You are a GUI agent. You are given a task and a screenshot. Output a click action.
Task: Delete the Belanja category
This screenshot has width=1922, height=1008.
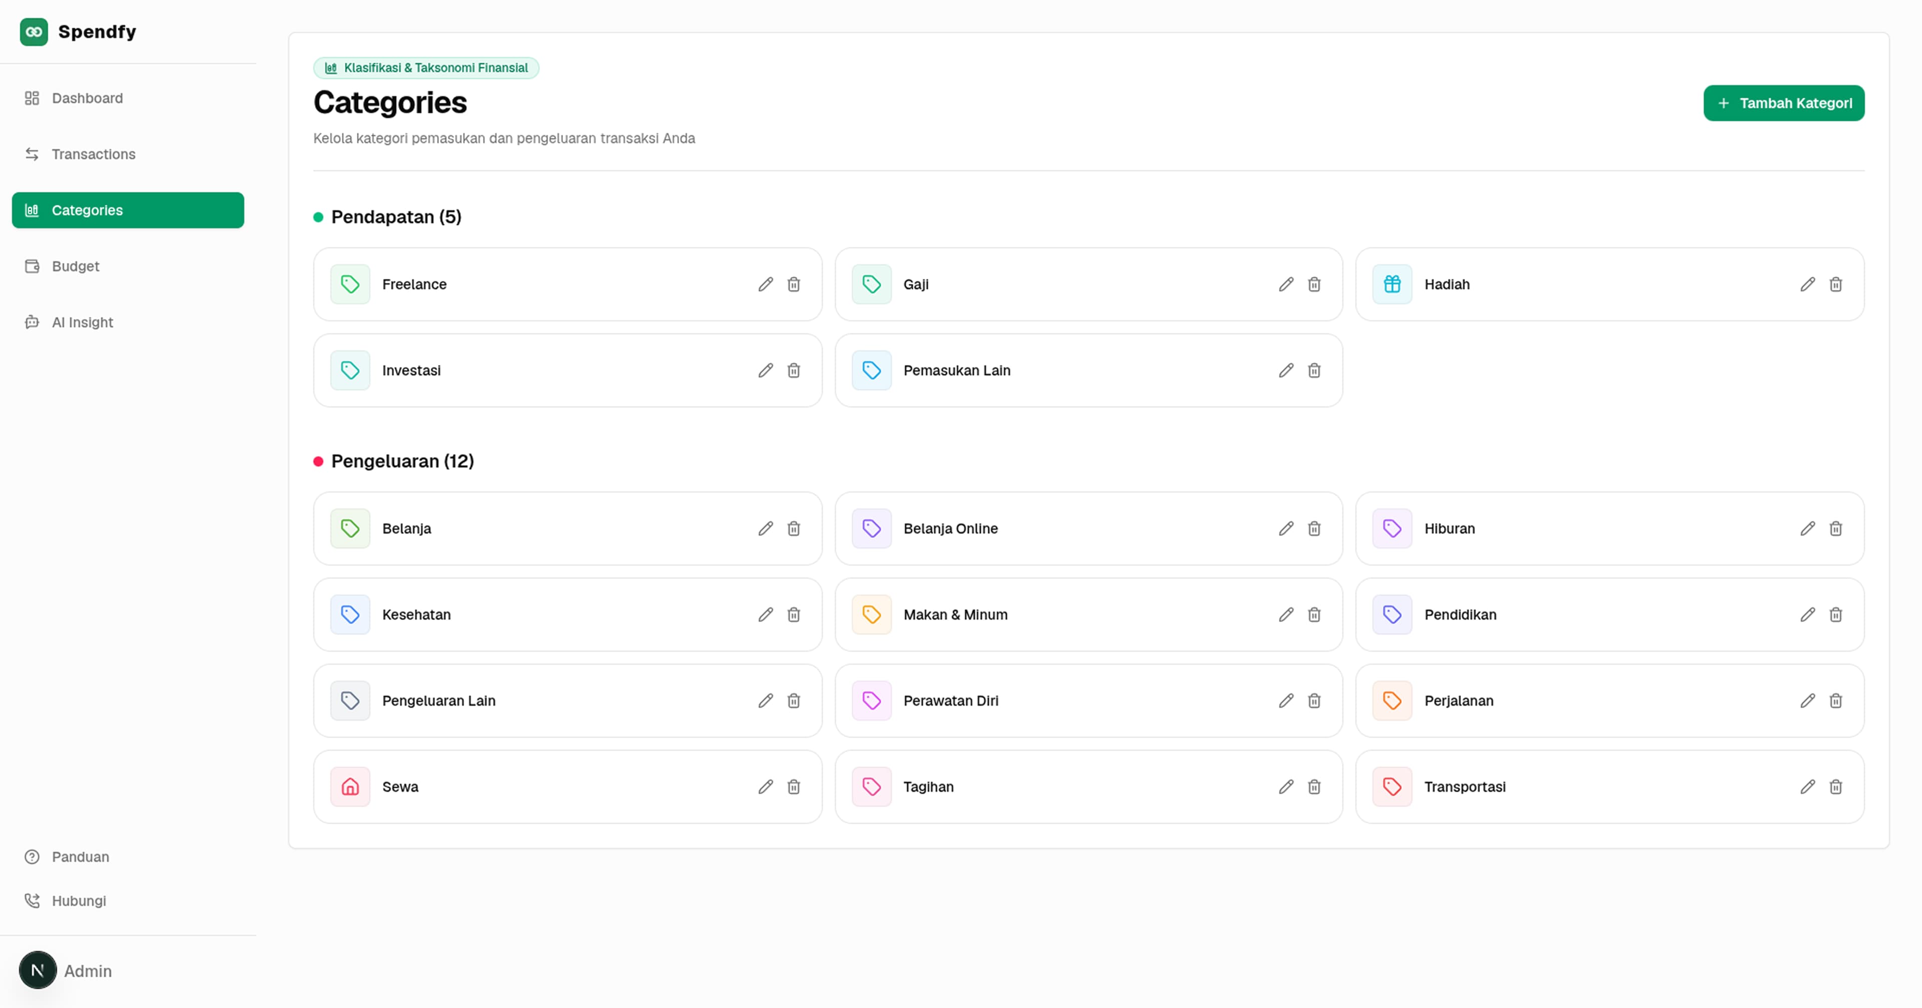tap(794, 528)
